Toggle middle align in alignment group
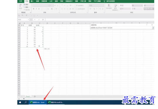 65,6
